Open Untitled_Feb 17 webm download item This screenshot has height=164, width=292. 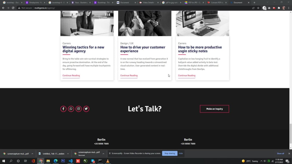tap(51, 154)
